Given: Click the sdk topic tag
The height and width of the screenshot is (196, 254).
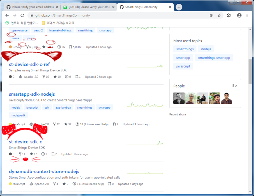Looking at the screenshot, I should (x=47, y=108).
